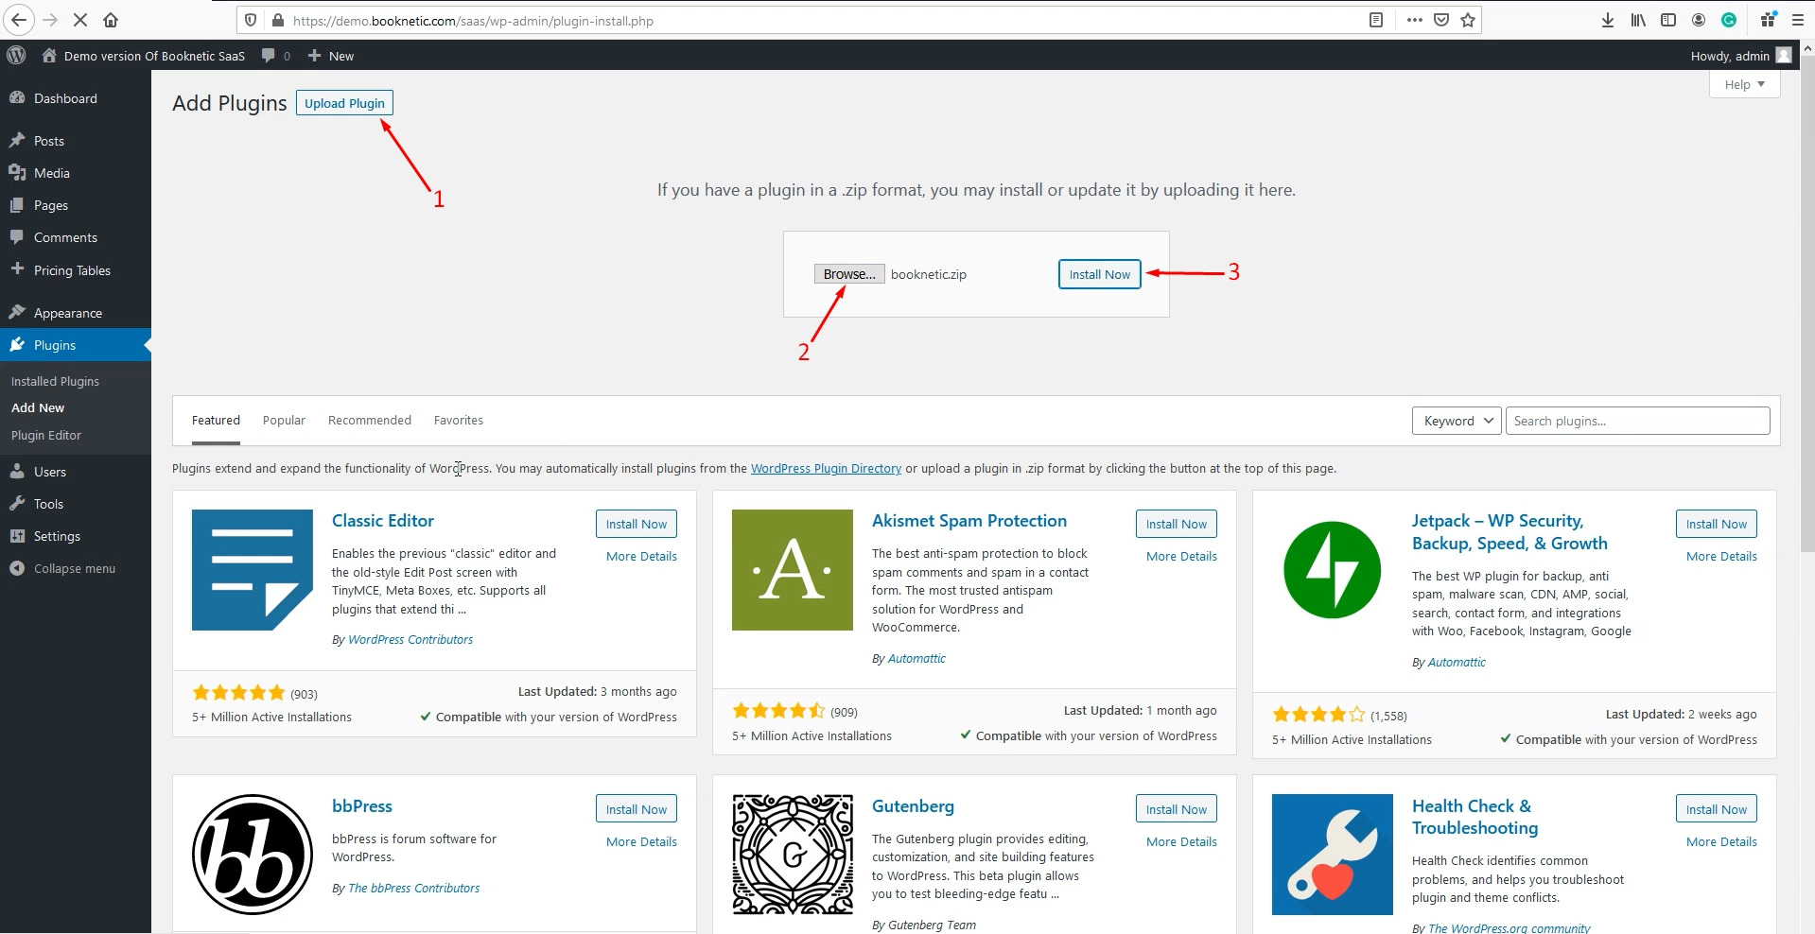The height and width of the screenshot is (934, 1815).
Task: Switch to the Popular plugins tab
Action: click(x=284, y=420)
